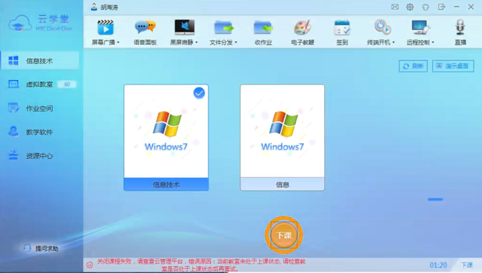Open 虚拟教室 in the sidebar

click(40, 84)
